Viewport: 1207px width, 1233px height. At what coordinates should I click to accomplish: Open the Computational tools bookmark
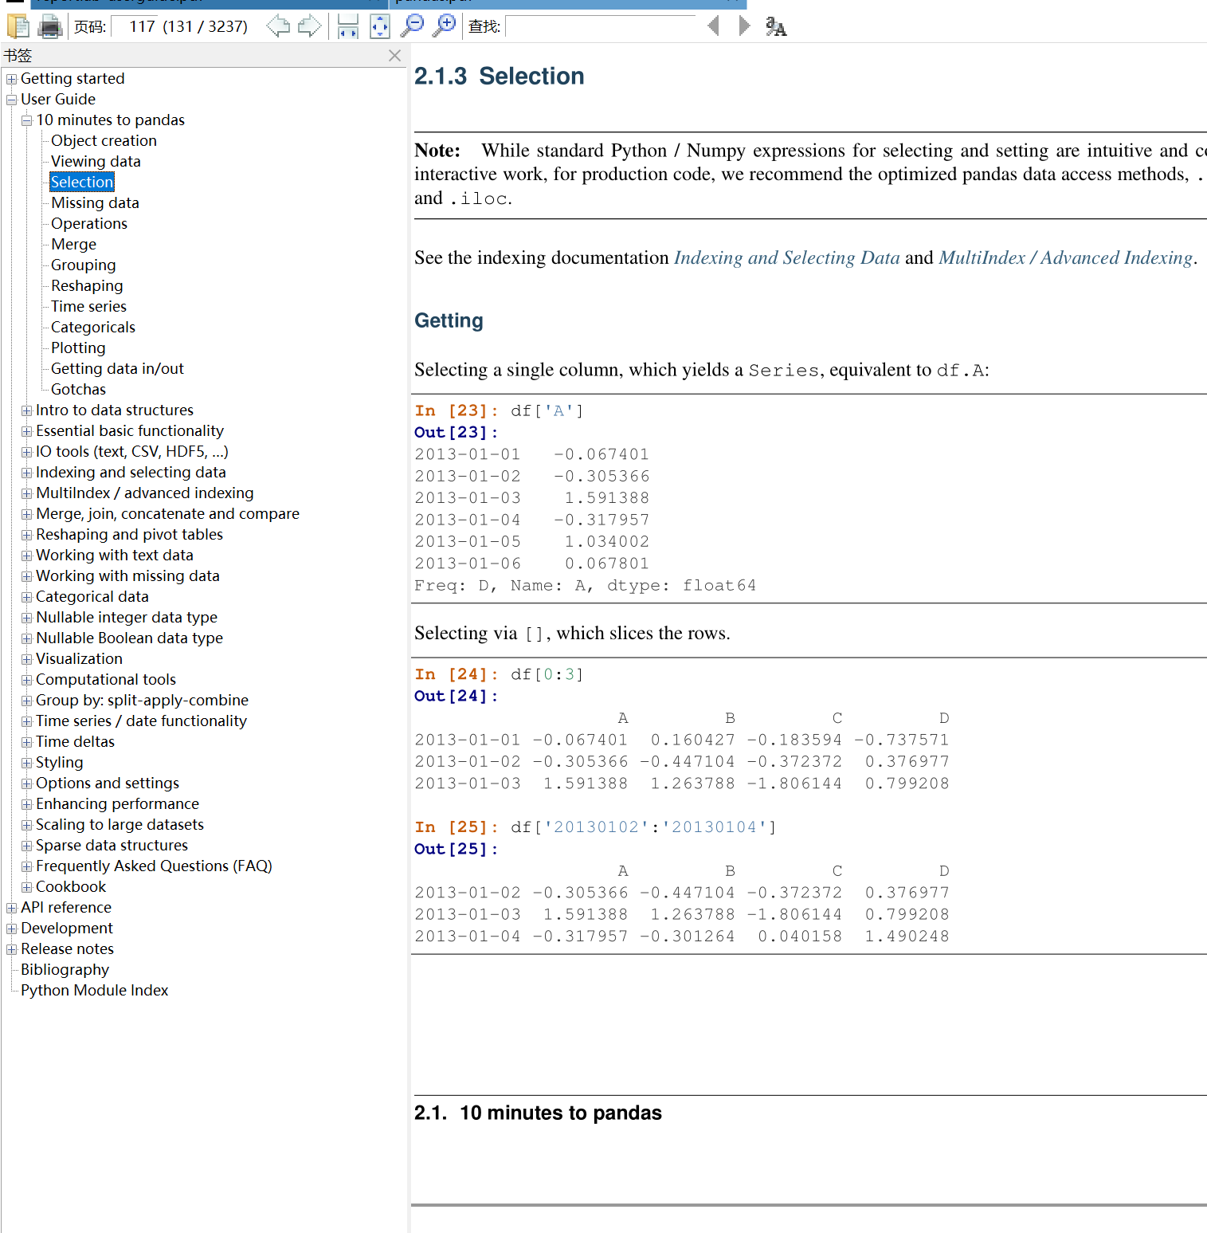pos(105,679)
